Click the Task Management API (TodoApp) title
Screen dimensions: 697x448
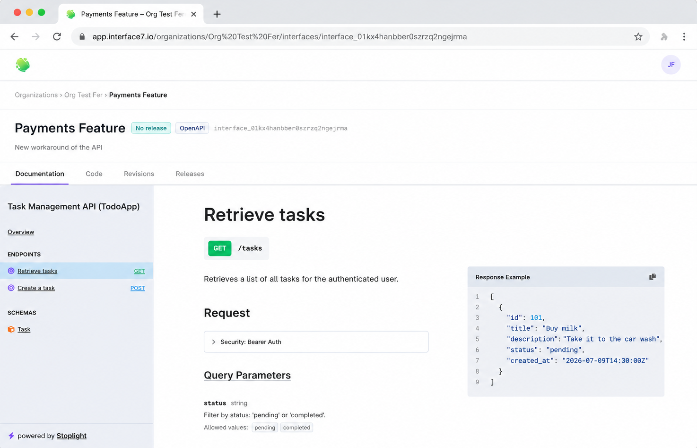(73, 206)
